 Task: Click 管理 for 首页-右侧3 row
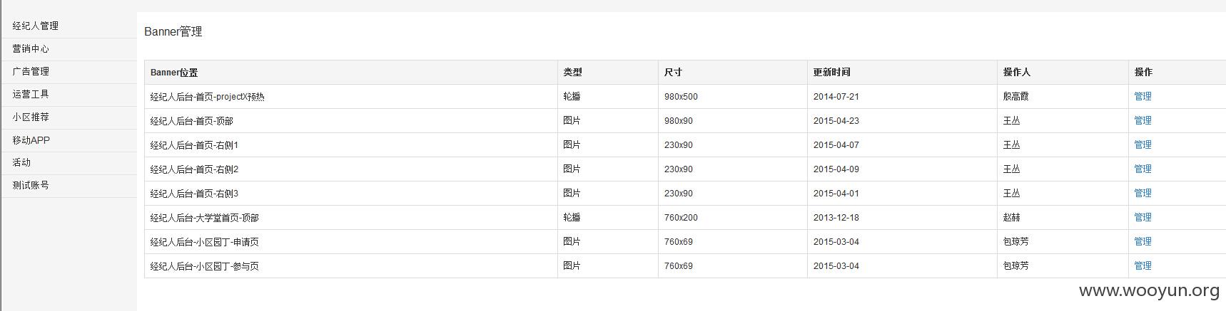coord(1143,193)
